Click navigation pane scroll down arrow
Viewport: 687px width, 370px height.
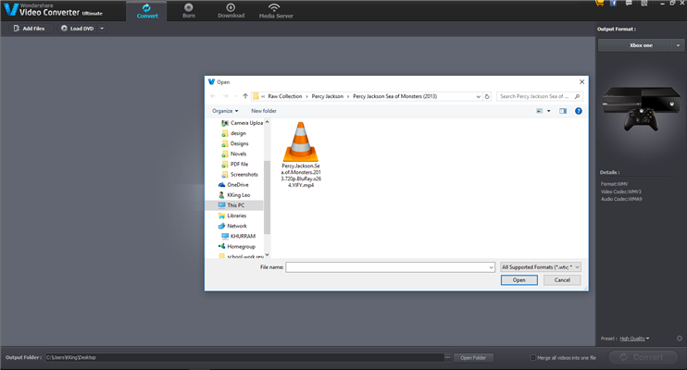tap(267, 255)
